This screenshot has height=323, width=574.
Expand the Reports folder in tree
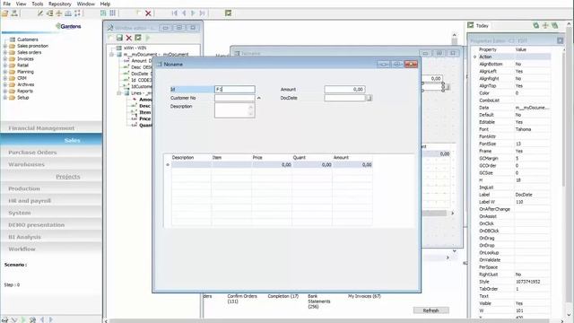pos(5,92)
